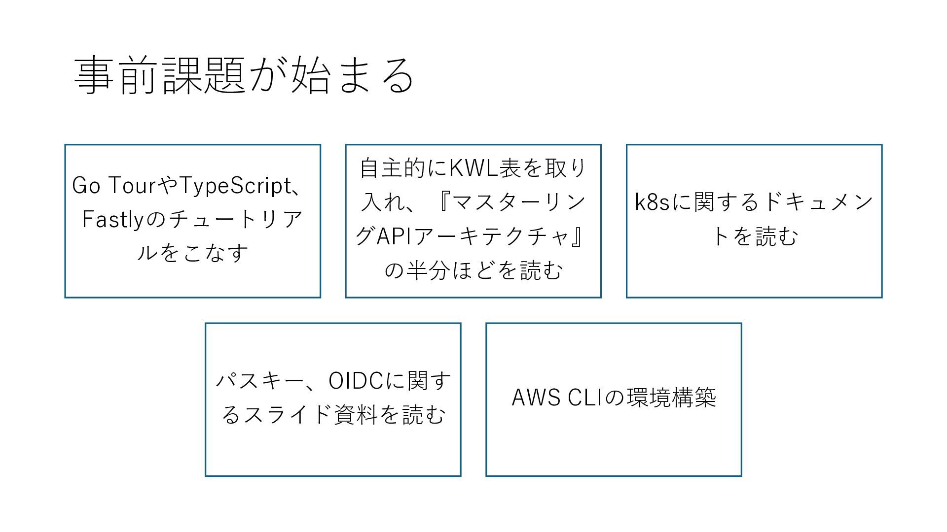
Task: Select the empty area below AWS CLI text
Action: tap(614, 443)
